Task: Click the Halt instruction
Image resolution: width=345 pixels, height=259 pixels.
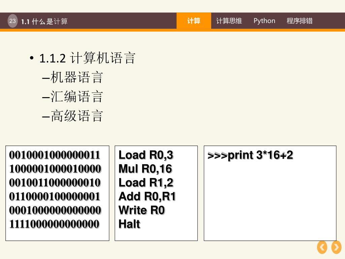Action: click(129, 224)
